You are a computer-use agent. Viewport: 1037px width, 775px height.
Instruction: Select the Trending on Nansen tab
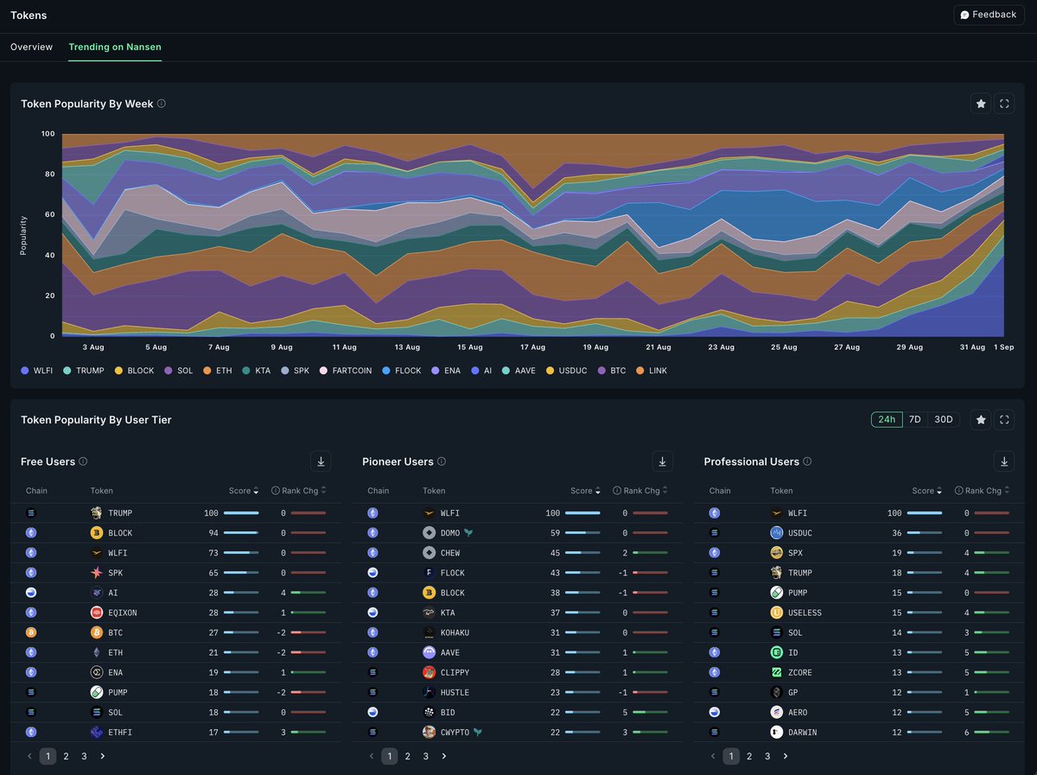115,47
